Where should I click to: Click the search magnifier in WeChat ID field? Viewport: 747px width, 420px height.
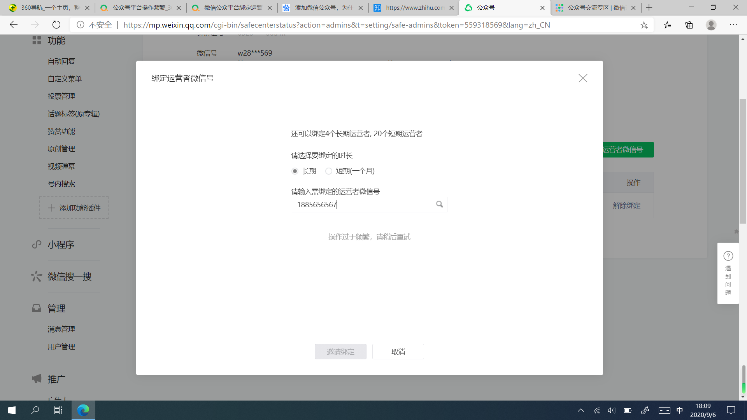439,204
